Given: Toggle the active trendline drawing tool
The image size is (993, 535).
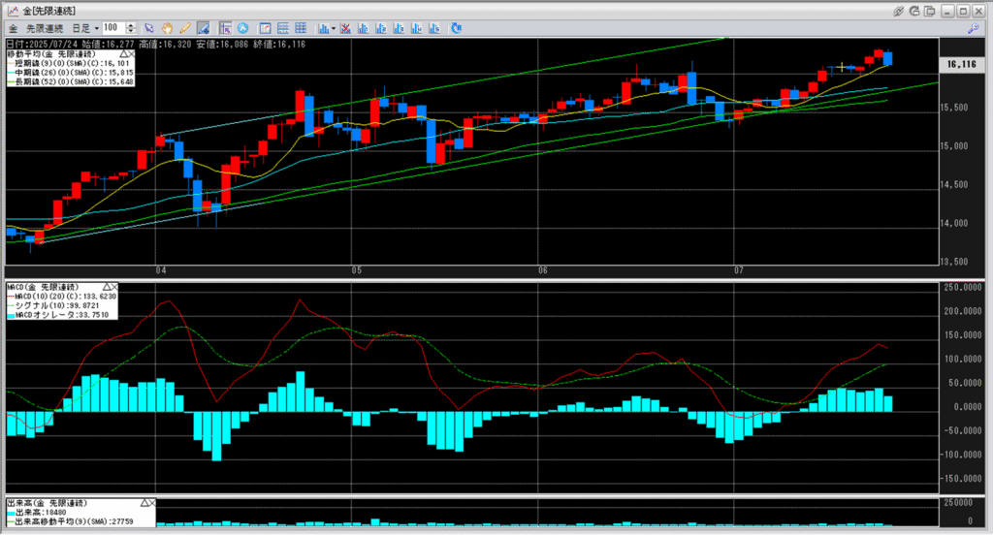Looking at the screenshot, I should pyautogui.click(x=205, y=28).
